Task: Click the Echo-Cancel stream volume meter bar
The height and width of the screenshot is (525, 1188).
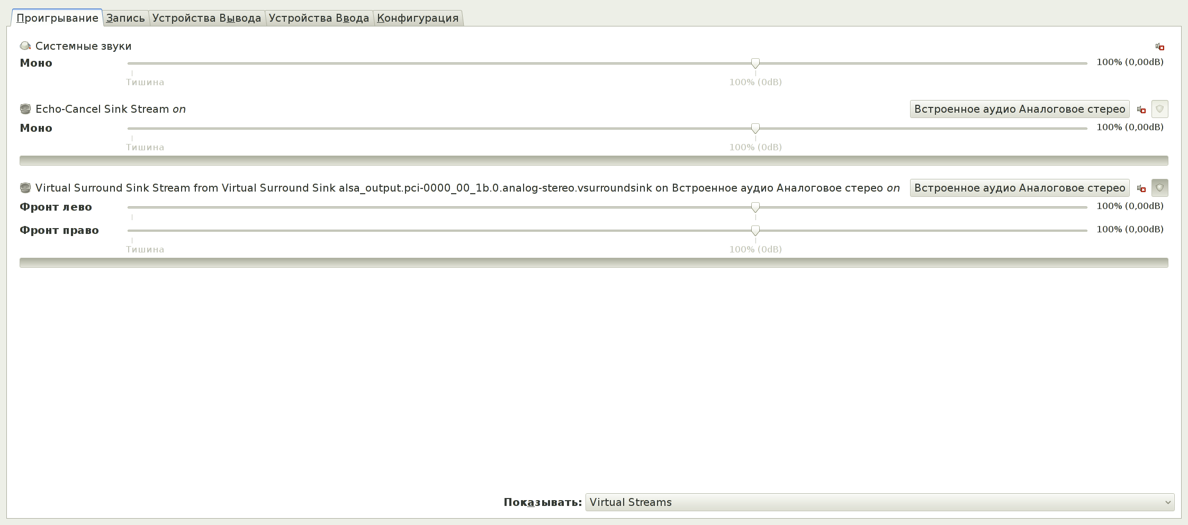Action: (x=593, y=160)
